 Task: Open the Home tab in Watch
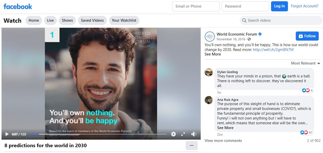[34, 20]
